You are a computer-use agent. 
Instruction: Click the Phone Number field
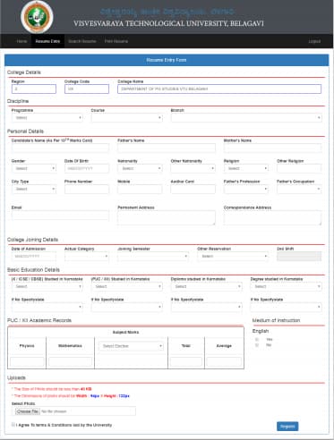87,189
